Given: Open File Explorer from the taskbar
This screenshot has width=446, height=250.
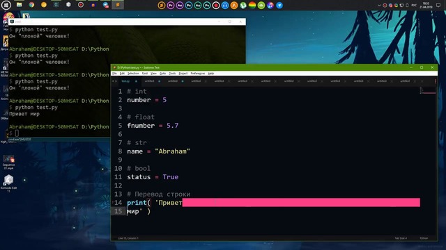Looking at the screenshot, I should click(19, 5).
